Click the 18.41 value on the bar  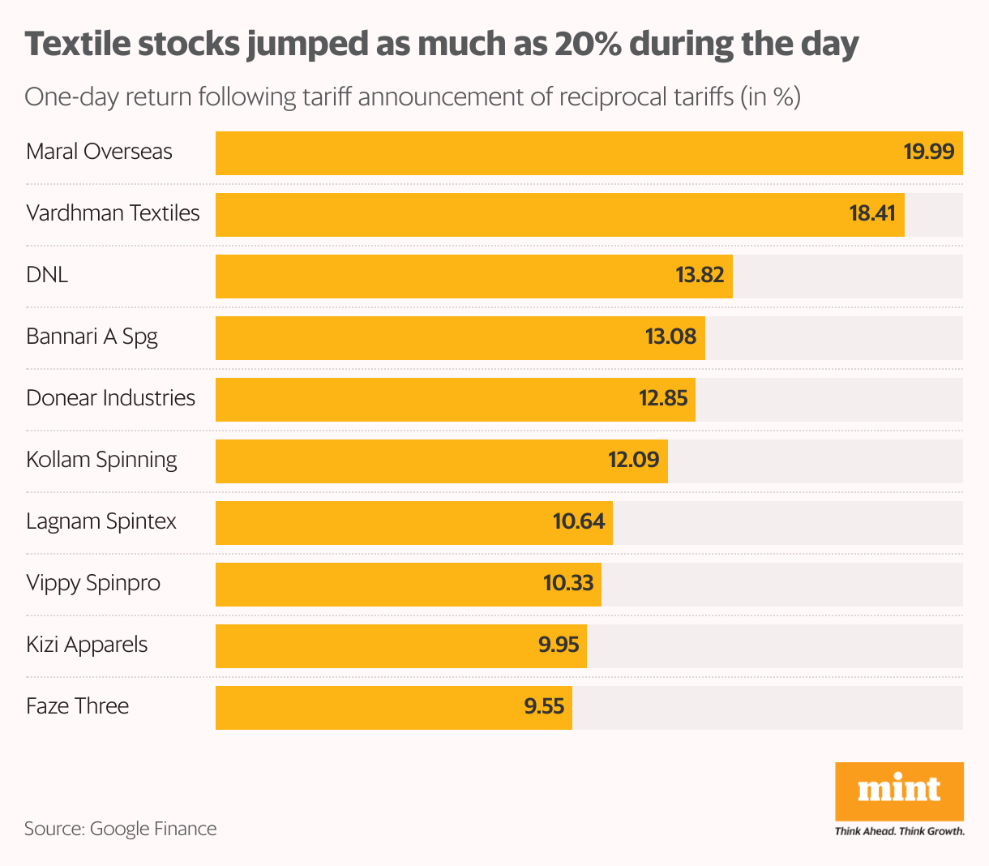click(x=872, y=213)
